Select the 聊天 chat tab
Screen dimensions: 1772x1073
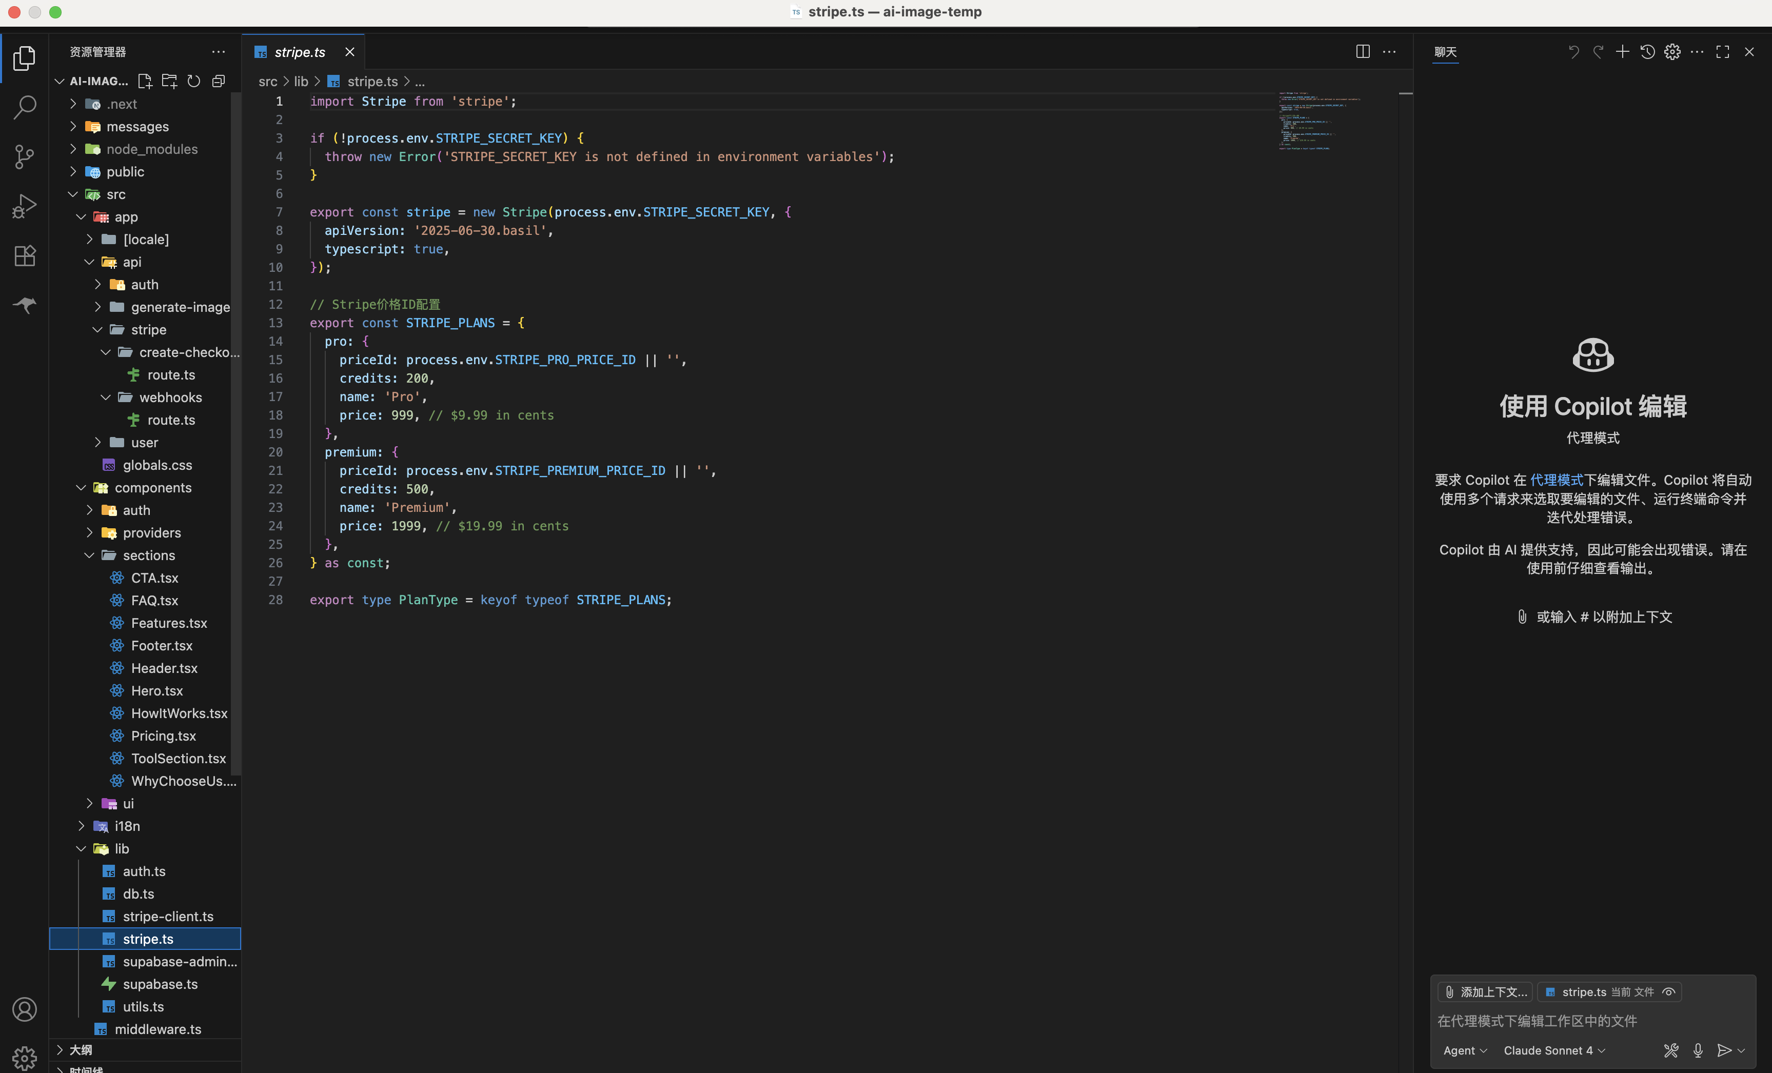tap(1445, 52)
